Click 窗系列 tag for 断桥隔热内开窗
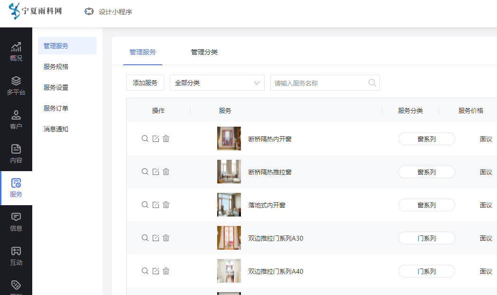The width and height of the screenshot is (497, 295). pyautogui.click(x=427, y=139)
